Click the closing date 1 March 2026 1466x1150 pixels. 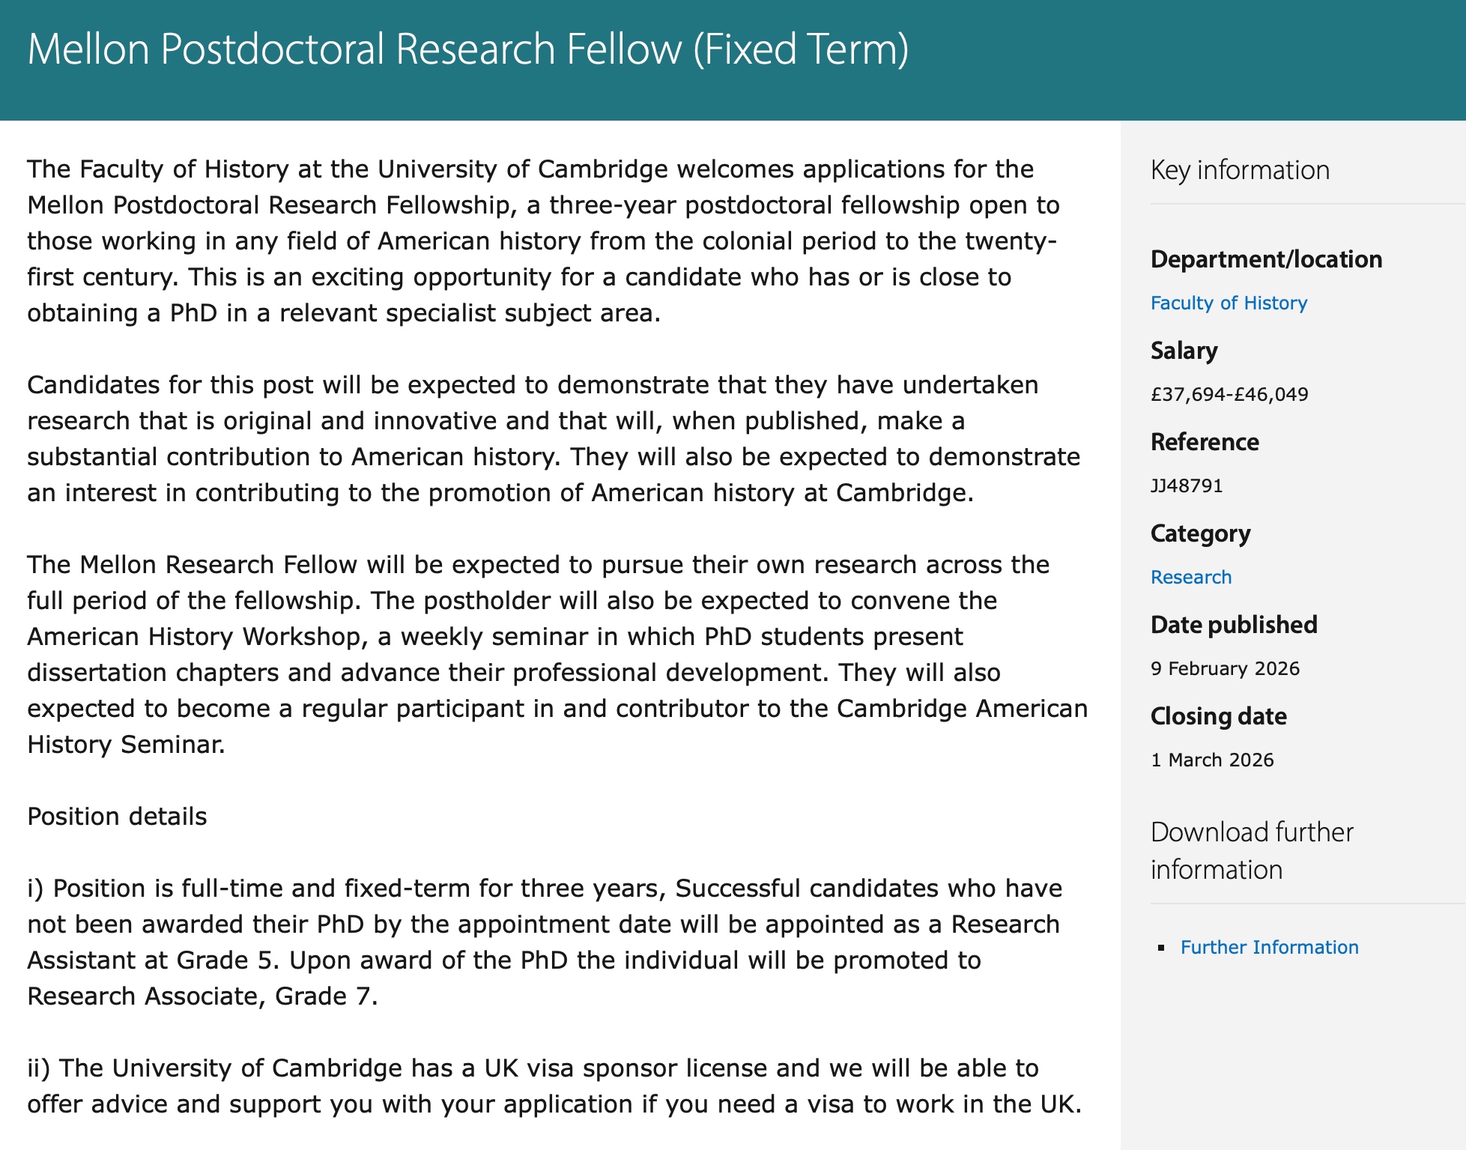(x=1212, y=760)
